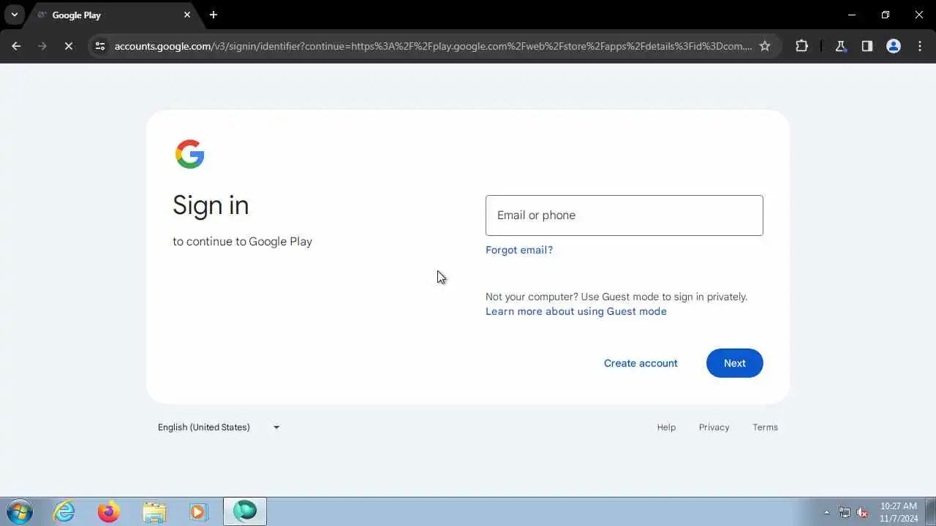Open the Chrome profile avatar

pos(893,46)
